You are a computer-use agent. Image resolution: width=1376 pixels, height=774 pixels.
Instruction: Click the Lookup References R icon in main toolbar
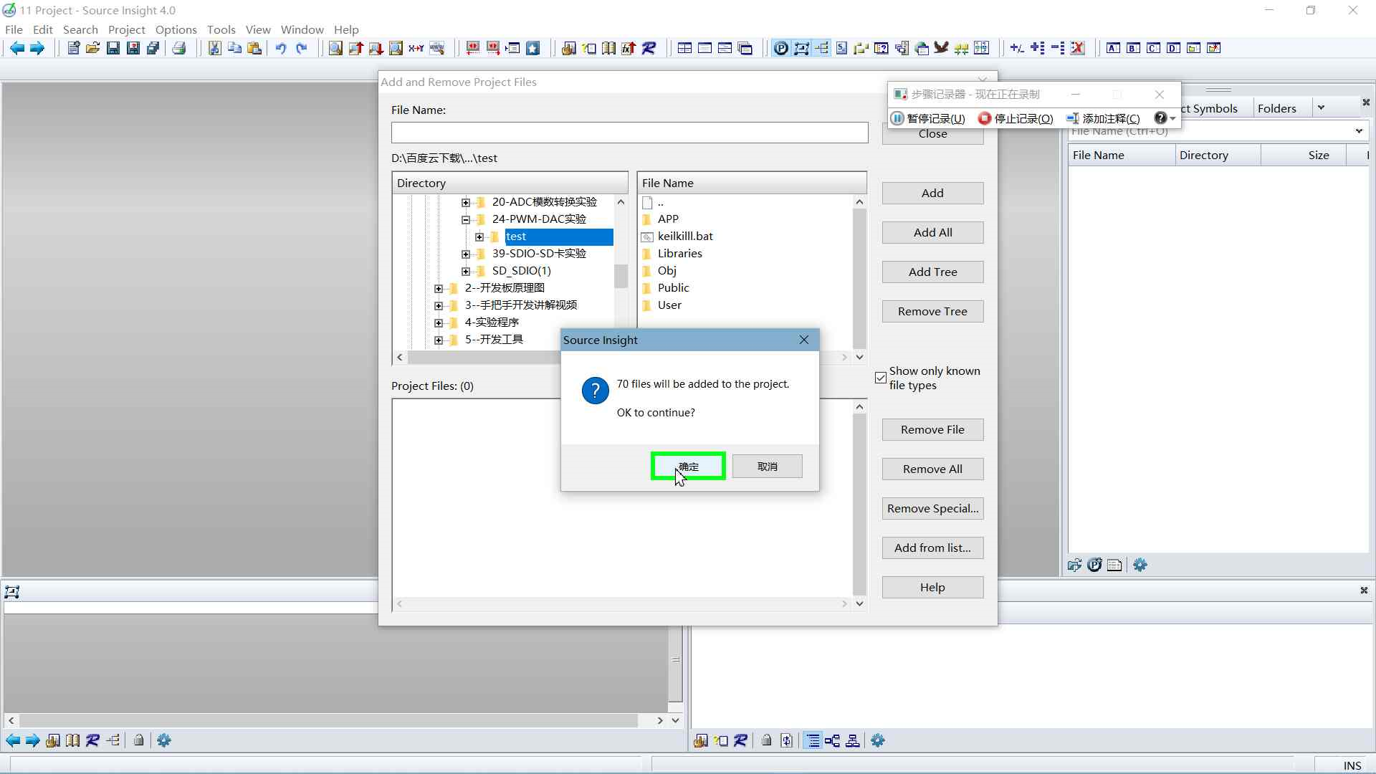click(x=649, y=48)
